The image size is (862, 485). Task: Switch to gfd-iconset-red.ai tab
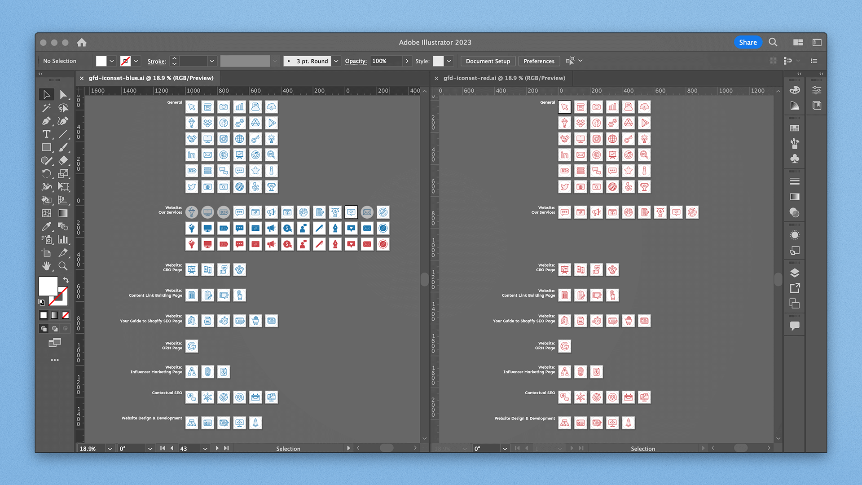(504, 78)
